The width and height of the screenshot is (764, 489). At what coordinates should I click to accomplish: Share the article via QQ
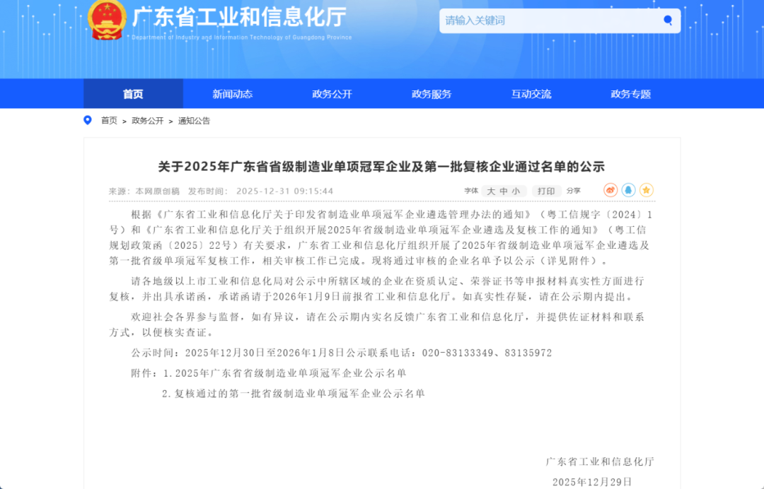click(x=629, y=189)
